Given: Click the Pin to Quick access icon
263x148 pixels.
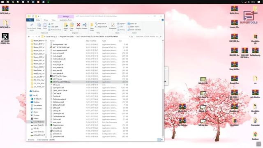Looking at the screenshot, I should coord(31,25).
